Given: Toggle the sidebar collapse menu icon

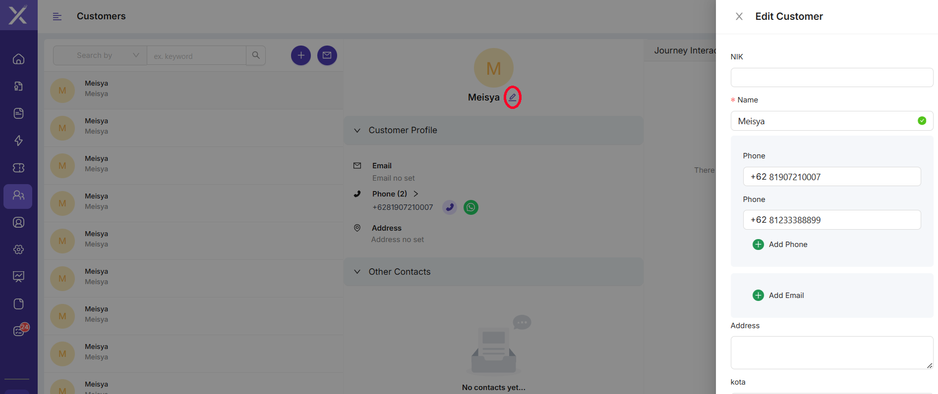Looking at the screenshot, I should (x=58, y=17).
